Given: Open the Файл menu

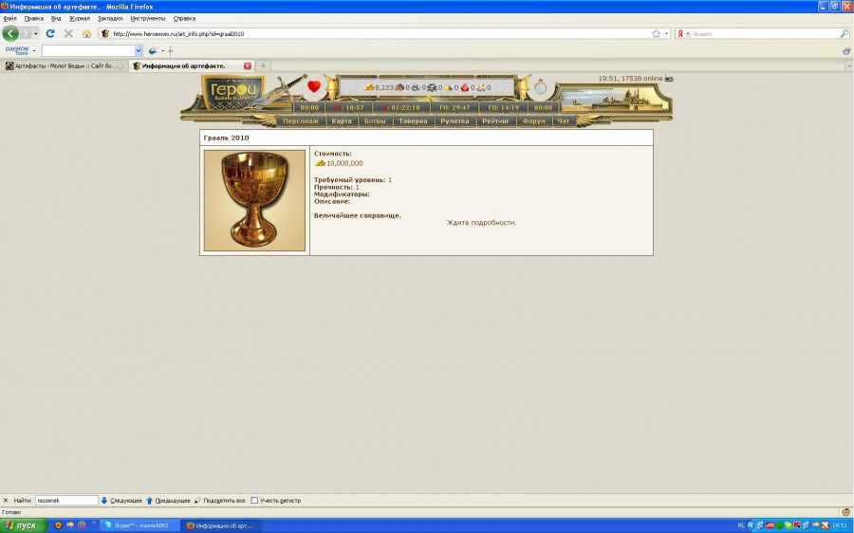Looking at the screenshot, I should tap(9, 19).
